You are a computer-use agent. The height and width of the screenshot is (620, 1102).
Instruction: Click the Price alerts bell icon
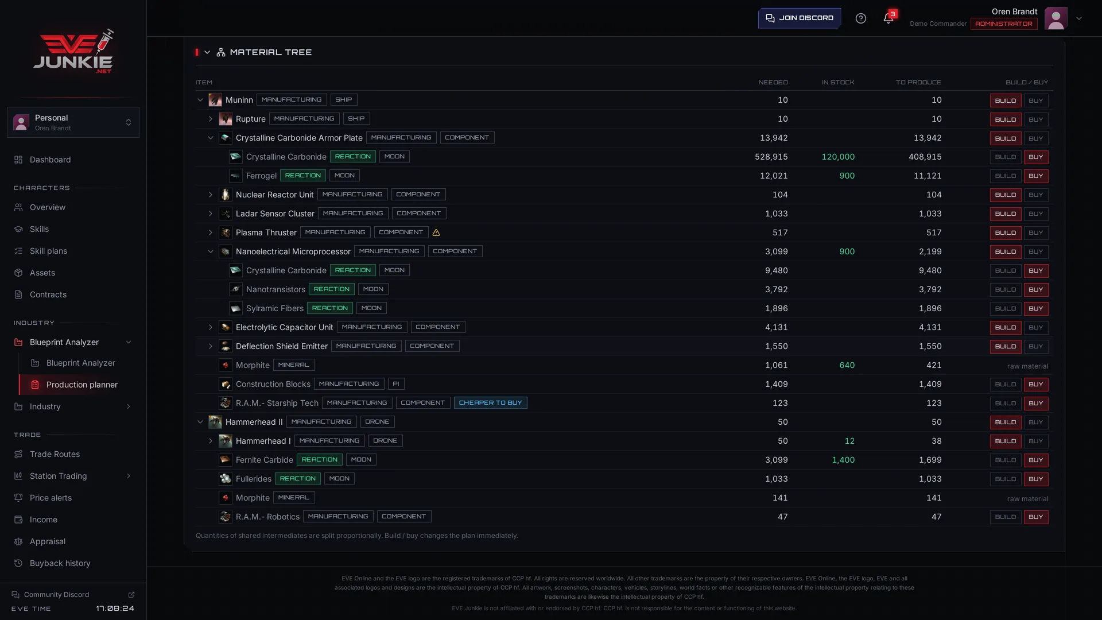click(18, 498)
